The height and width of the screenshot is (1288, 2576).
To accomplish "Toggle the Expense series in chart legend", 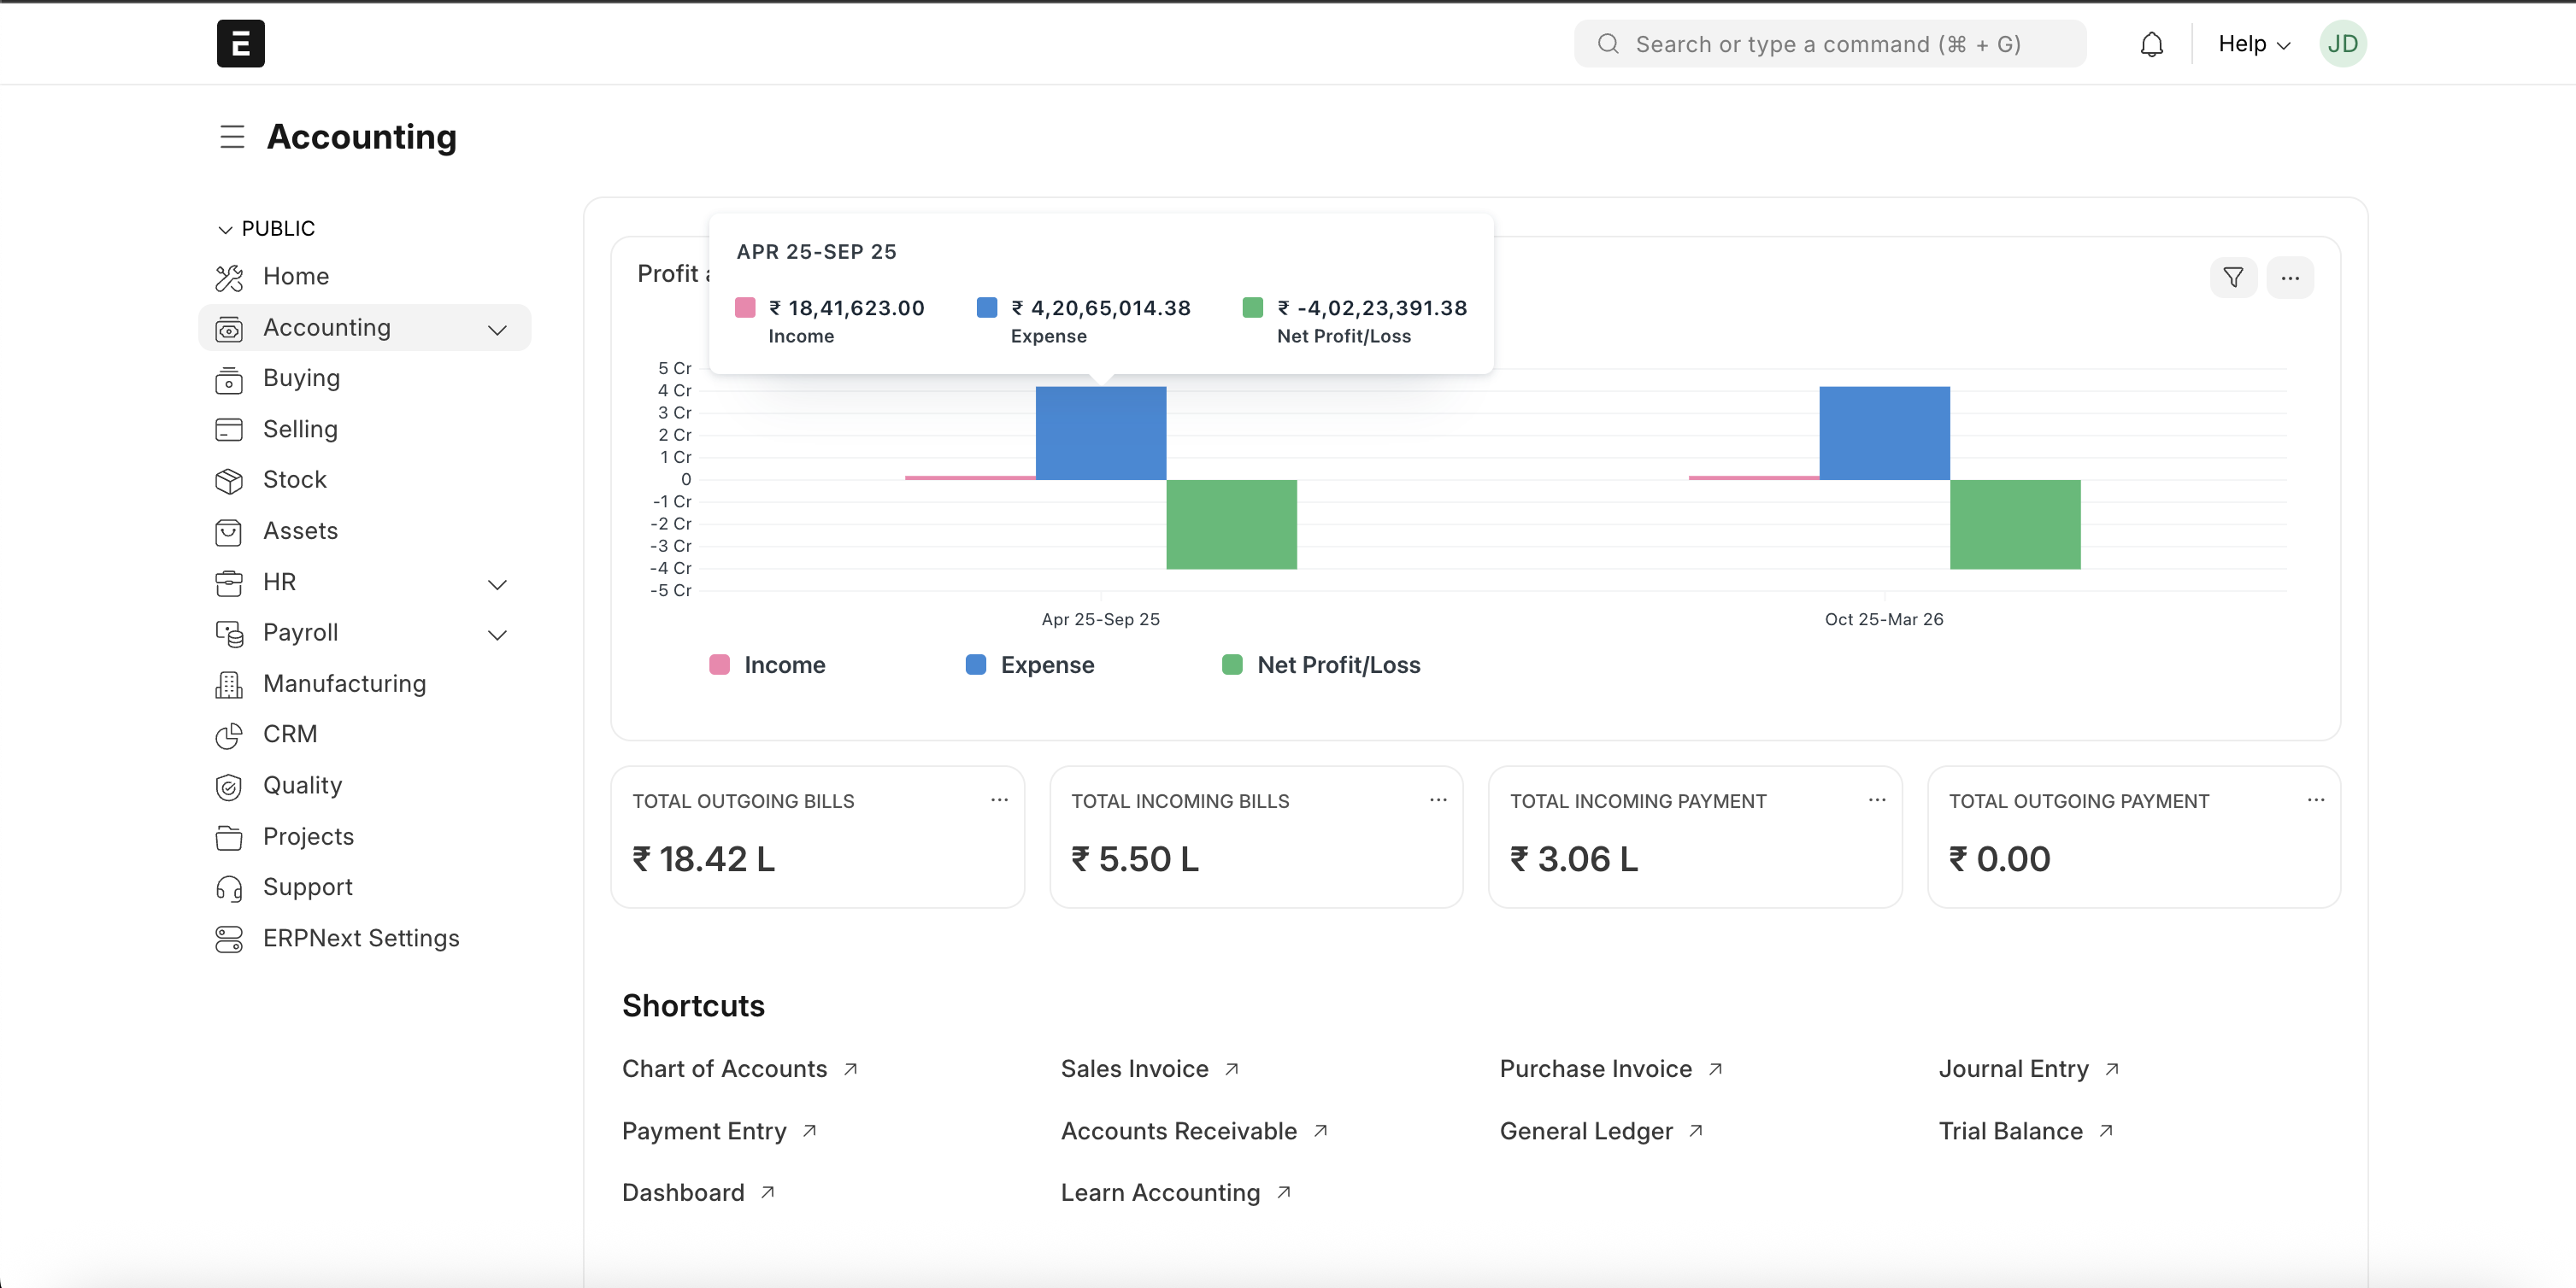I will 1027,664.
